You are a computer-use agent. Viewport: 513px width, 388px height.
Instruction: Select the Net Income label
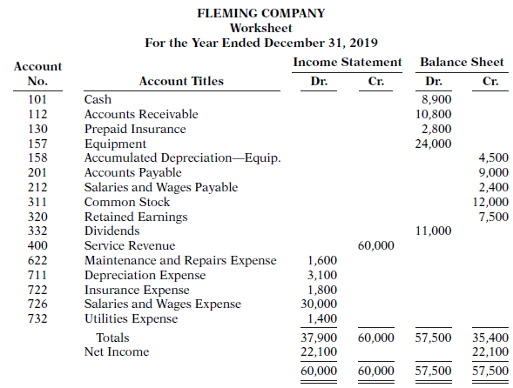pos(117,351)
